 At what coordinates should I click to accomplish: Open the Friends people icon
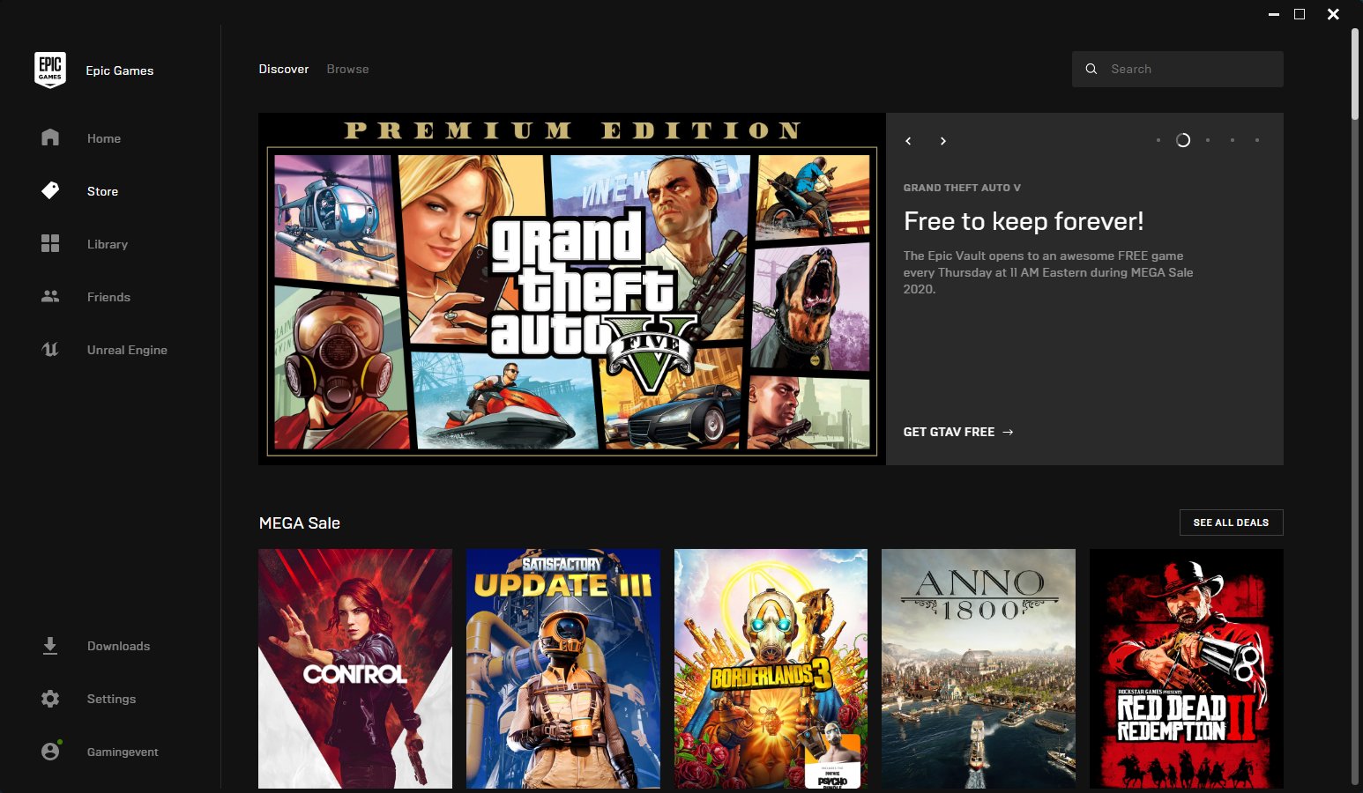[x=50, y=296]
